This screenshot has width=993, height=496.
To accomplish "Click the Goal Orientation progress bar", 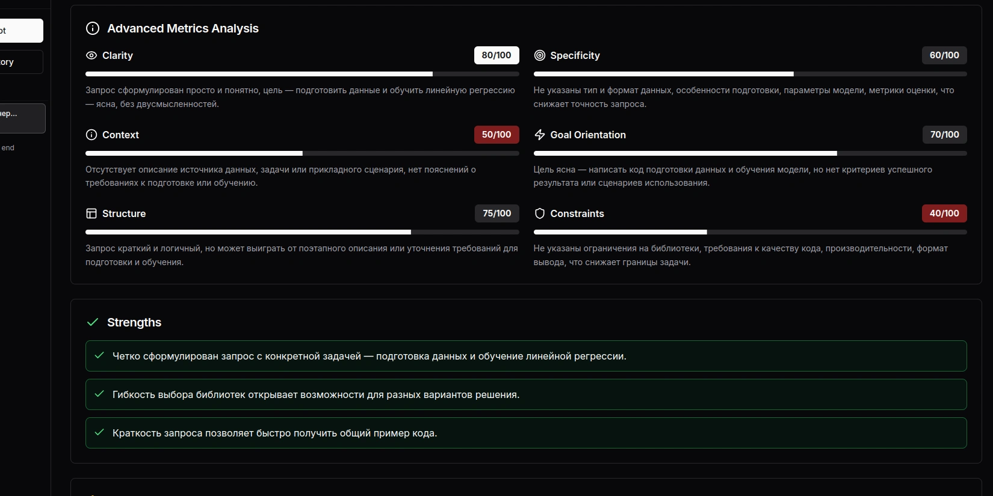I will (x=750, y=153).
